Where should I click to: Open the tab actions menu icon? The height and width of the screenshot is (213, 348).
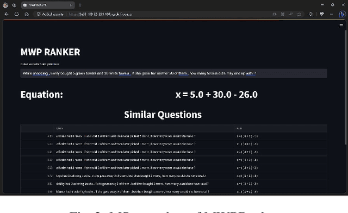point(15,5)
